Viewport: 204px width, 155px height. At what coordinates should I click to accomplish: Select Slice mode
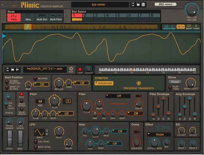point(28,17)
